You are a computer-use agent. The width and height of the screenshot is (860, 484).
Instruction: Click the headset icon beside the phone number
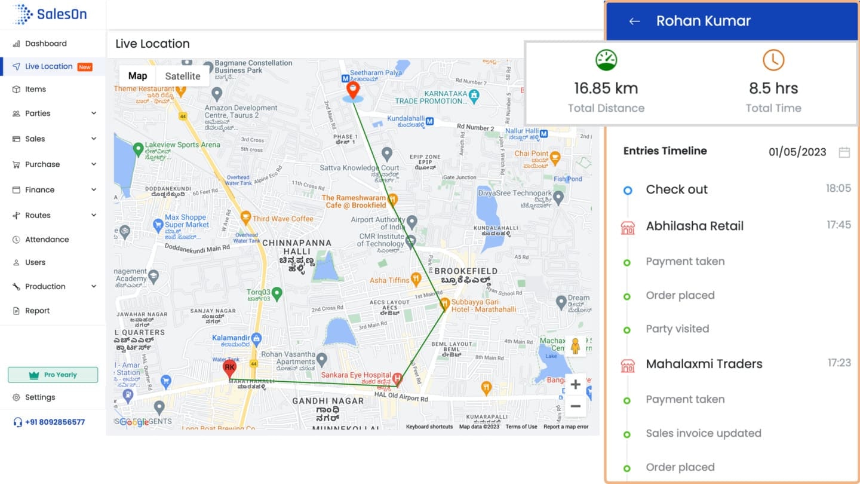point(17,422)
